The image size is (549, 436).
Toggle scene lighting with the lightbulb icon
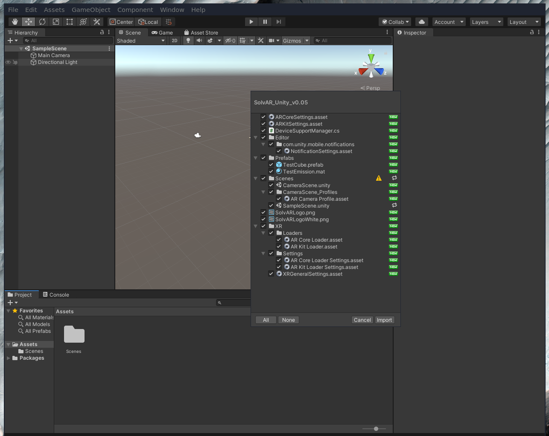pos(188,40)
